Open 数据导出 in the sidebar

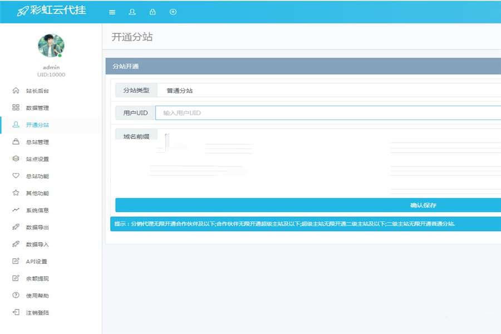pos(37,227)
